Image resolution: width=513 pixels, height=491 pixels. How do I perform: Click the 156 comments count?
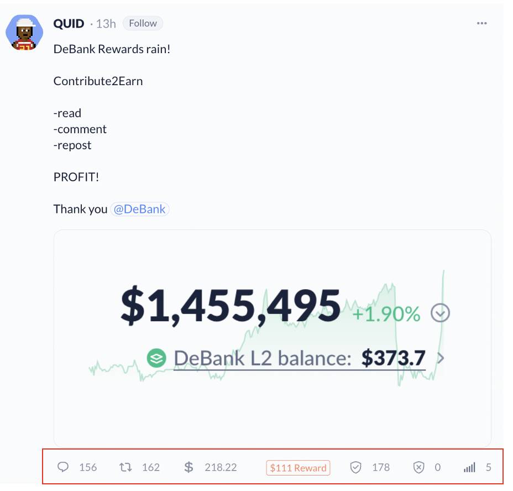click(x=88, y=467)
